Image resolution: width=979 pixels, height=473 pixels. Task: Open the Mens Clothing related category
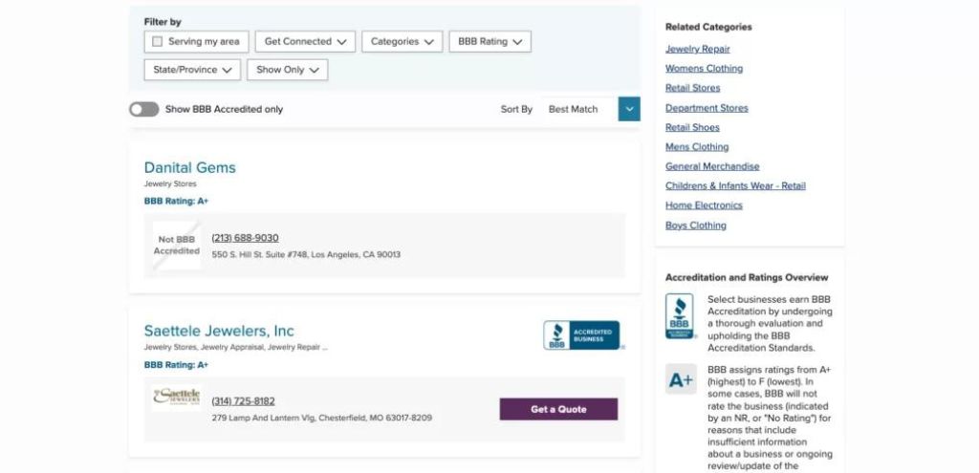click(x=697, y=147)
